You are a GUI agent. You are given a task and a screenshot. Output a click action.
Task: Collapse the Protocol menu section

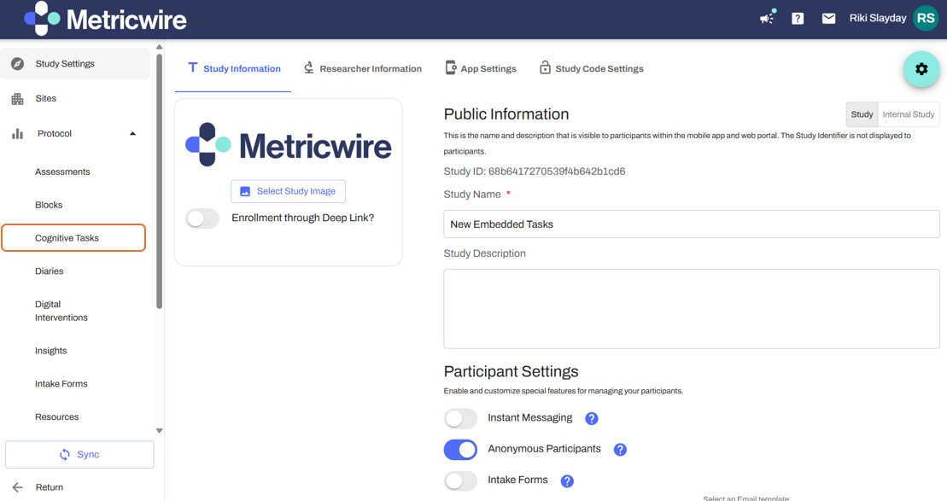click(x=132, y=134)
